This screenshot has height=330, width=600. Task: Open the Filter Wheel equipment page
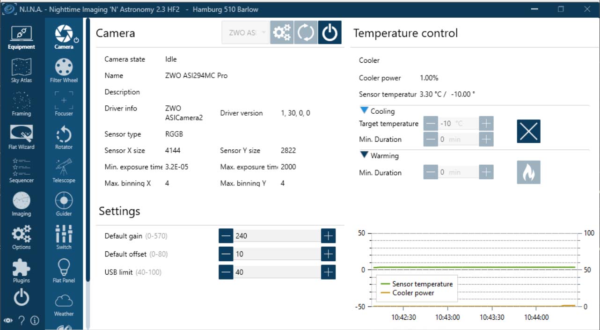[64, 71]
